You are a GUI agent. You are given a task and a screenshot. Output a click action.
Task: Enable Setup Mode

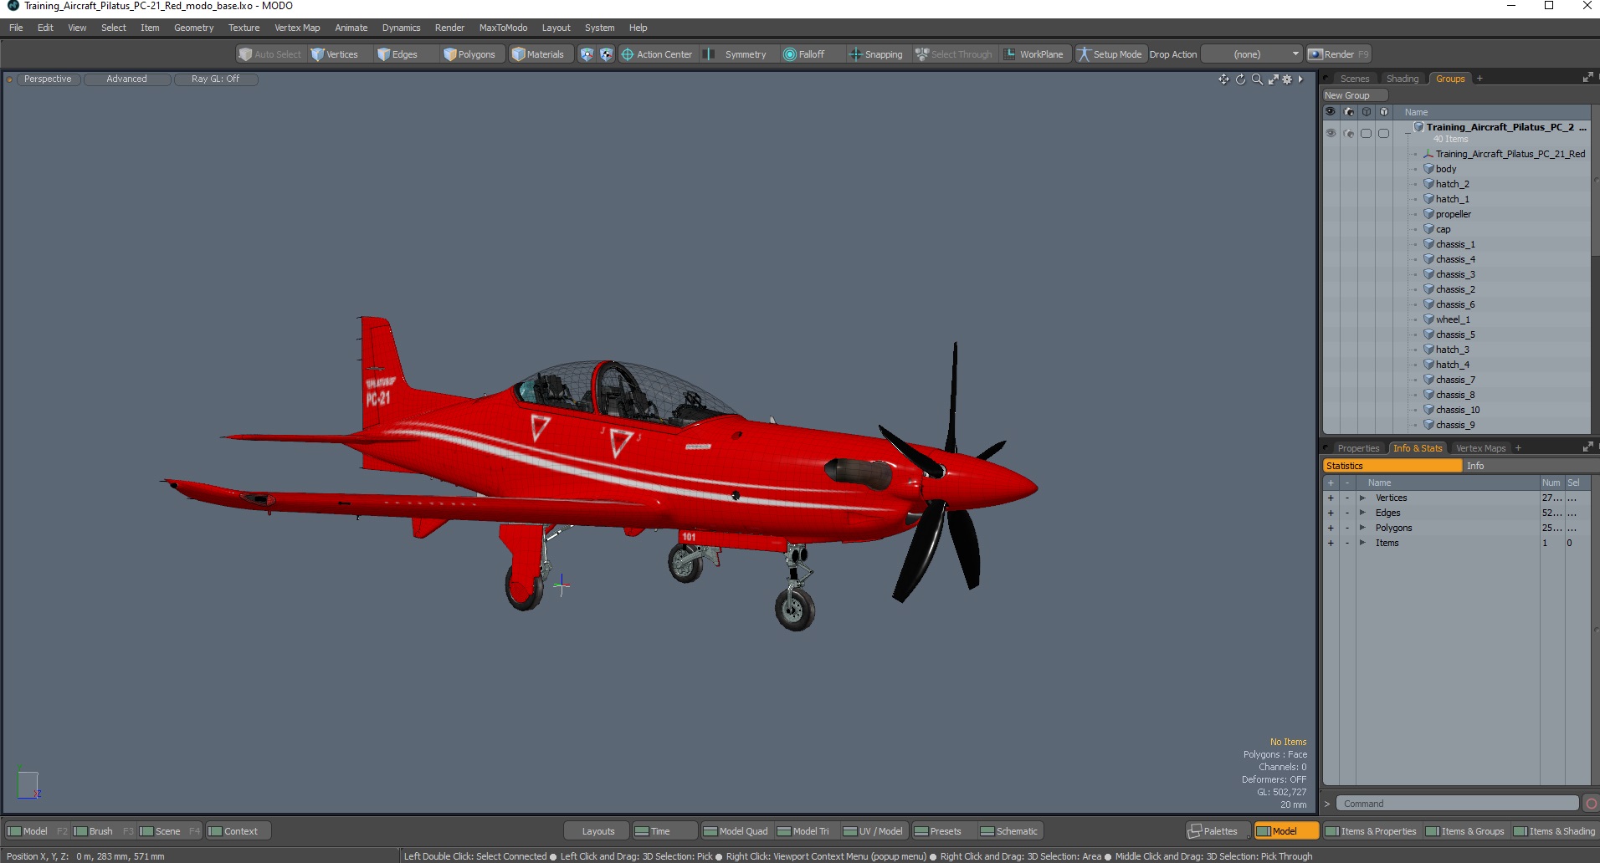click(1110, 54)
